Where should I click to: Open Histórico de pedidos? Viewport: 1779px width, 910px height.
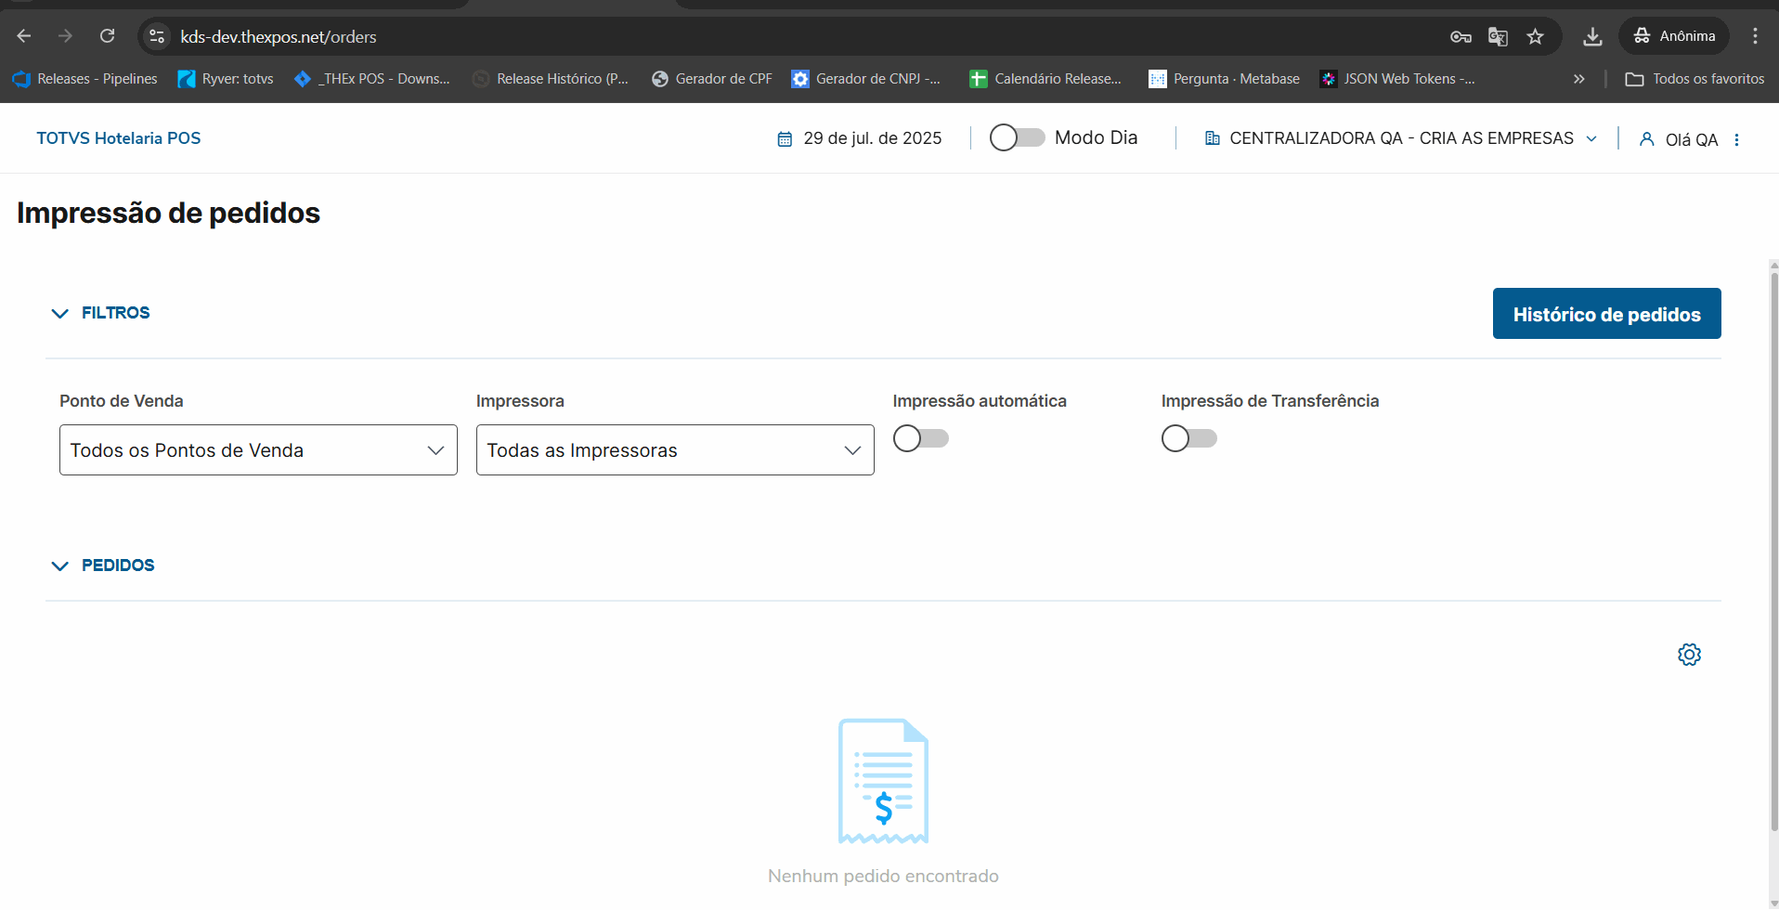pyautogui.click(x=1606, y=314)
